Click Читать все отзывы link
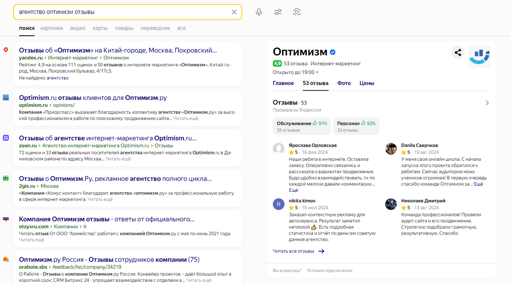 (x=293, y=251)
